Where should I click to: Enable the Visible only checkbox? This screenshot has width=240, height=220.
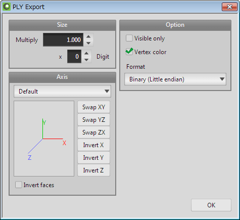click(129, 38)
